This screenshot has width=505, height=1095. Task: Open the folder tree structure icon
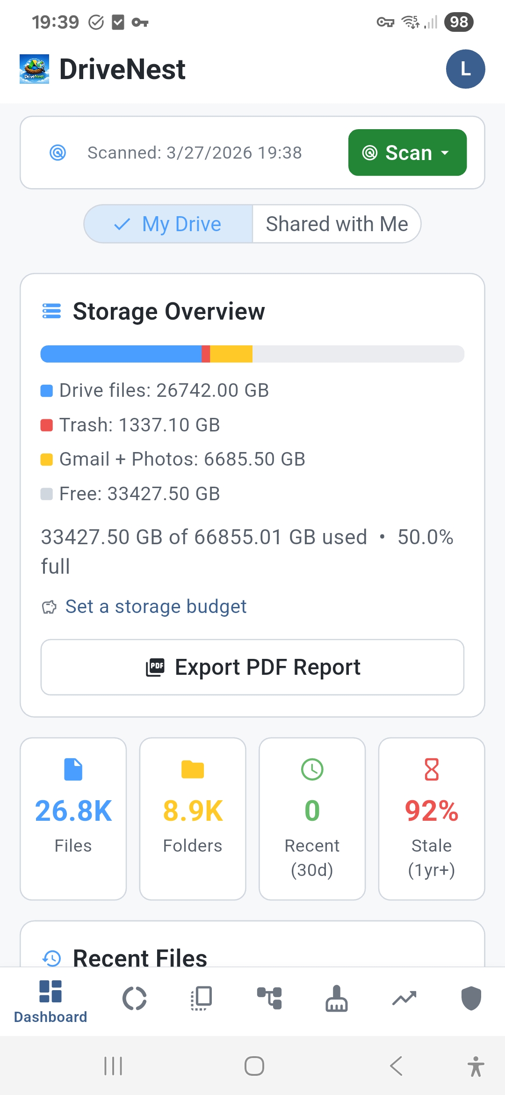pos(269,999)
